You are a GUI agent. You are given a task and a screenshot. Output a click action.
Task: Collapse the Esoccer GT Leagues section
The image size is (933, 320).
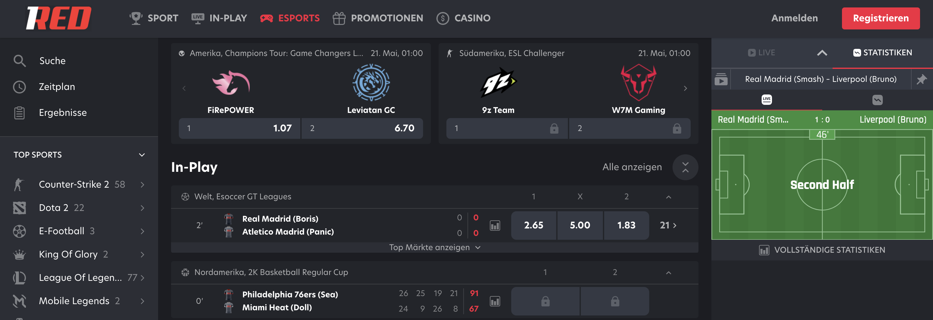pos(668,197)
